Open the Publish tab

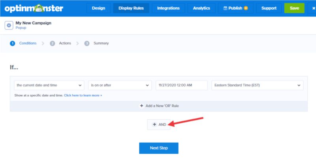click(x=235, y=8)
